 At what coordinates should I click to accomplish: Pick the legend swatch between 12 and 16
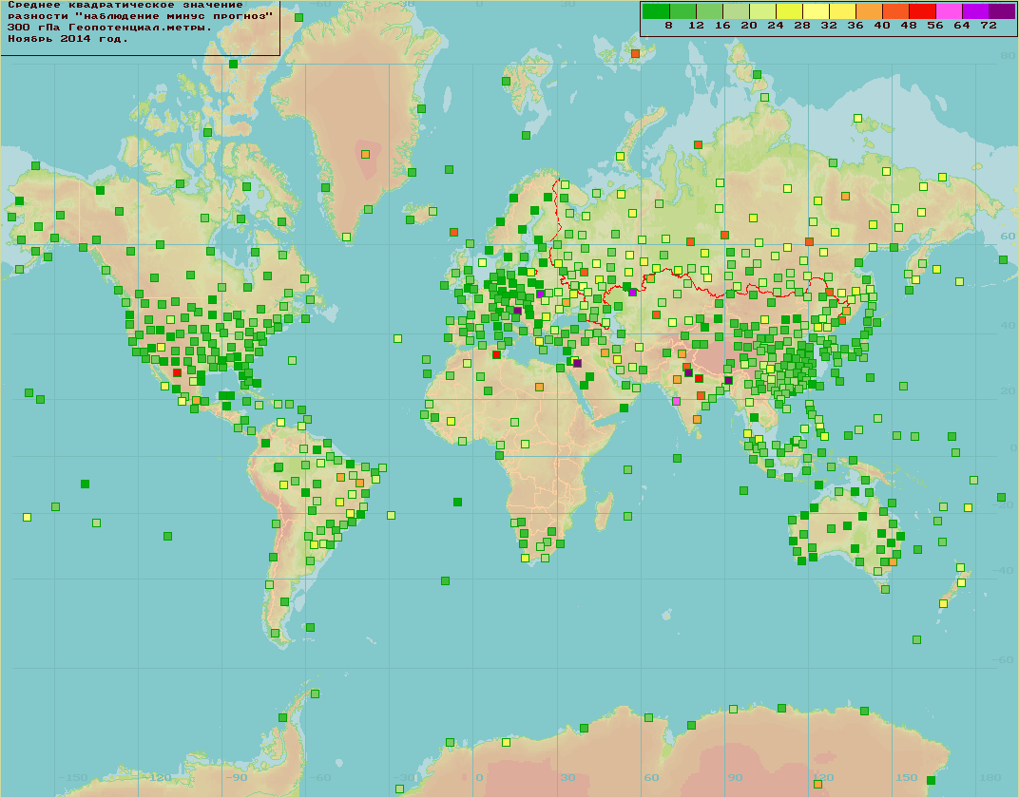(x=709, y=11)
